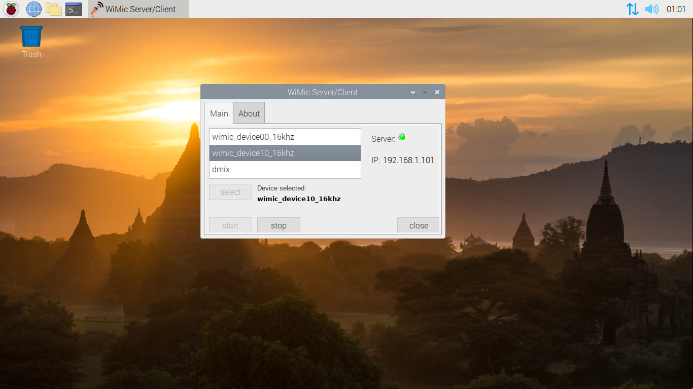The width and height of the screenshot is (693, 389).
Task: Select the Trash desktop icon
Action: coord(31,42)
